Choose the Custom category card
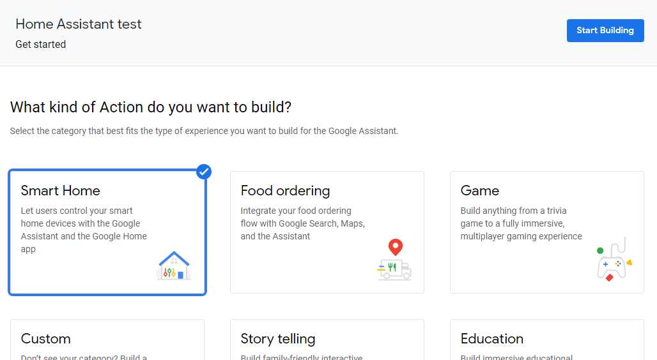This screenshot has width=657, height=360. 107,340
